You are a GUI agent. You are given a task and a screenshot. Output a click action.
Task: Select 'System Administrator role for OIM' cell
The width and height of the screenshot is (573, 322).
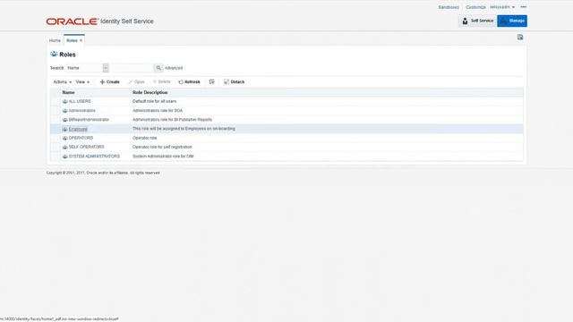(x=163, y=157)
